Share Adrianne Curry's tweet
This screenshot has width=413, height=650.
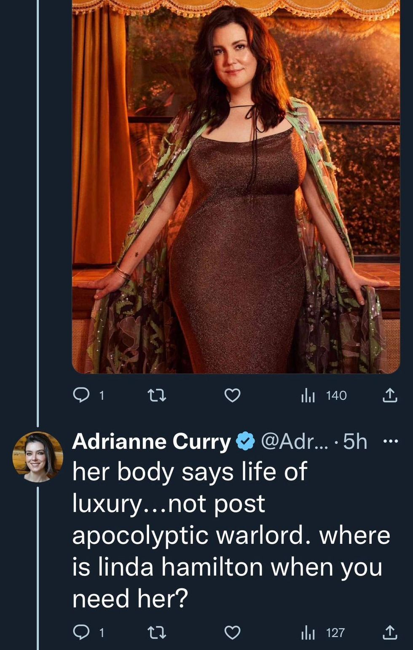[389, 632]
